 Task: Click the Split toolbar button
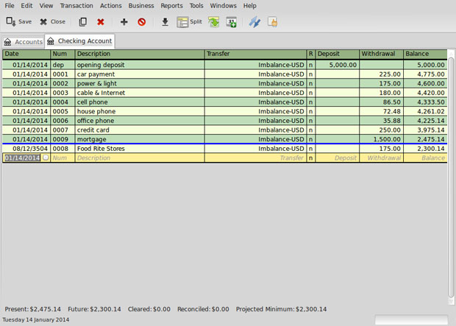tap(189, 22)
